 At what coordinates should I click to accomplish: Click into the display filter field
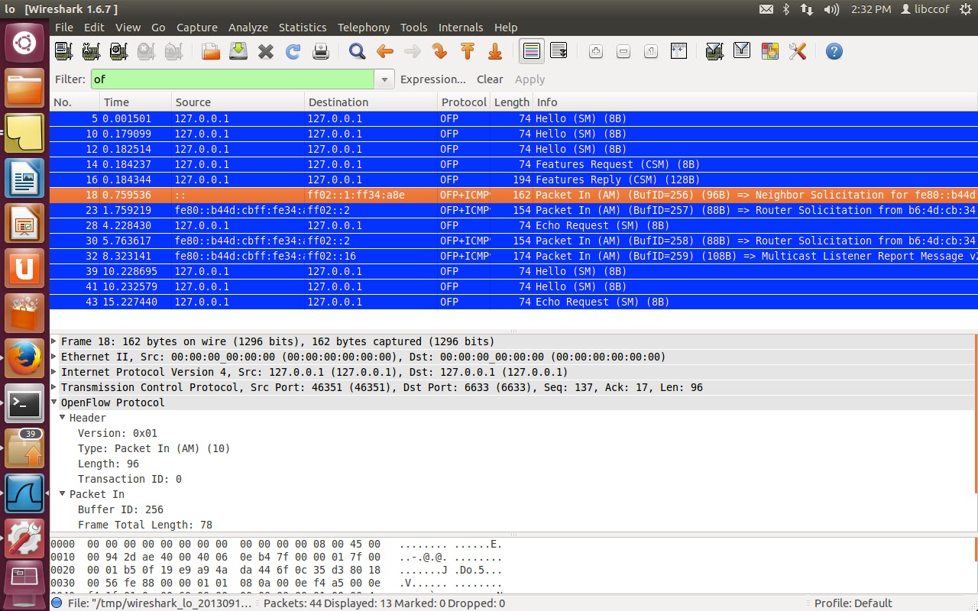(233, 79)
